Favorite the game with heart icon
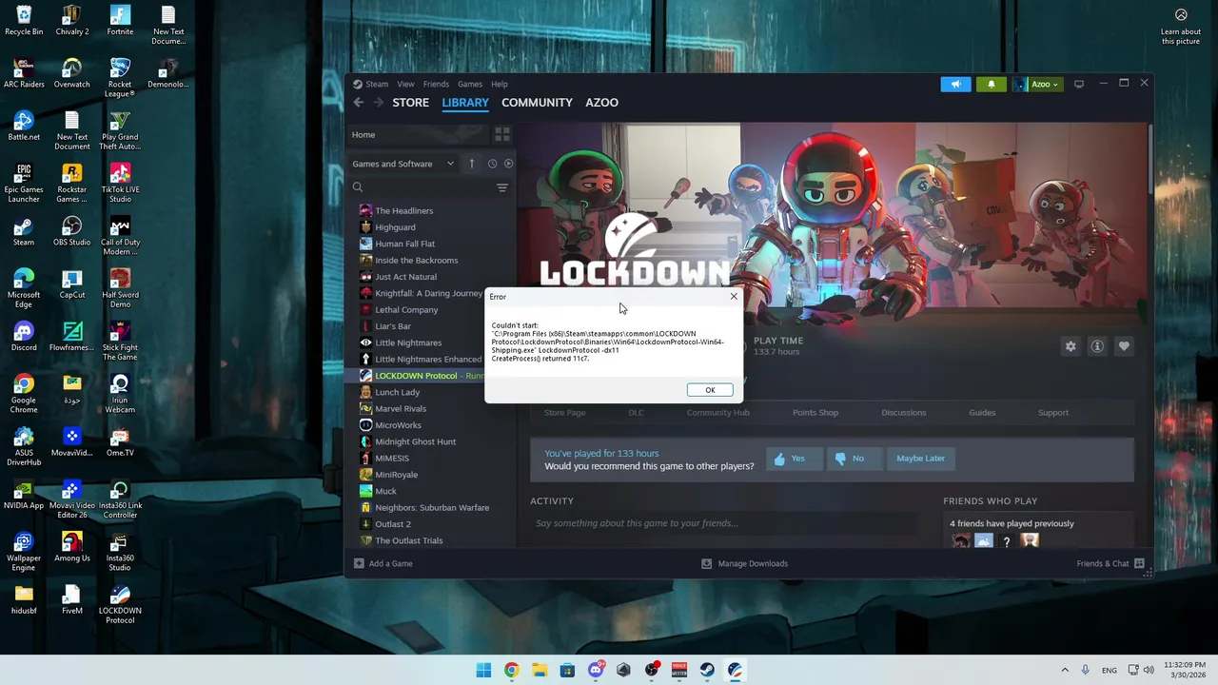Viewport: 1218px width, 685px height. [x=1124, y=346]
